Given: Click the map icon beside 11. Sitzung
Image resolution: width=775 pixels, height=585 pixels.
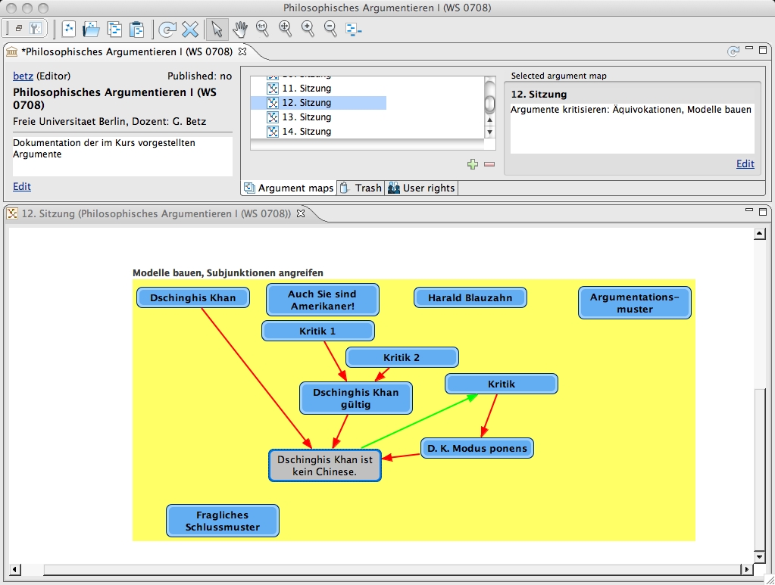Looking at the screenshot, I should 273,89.
